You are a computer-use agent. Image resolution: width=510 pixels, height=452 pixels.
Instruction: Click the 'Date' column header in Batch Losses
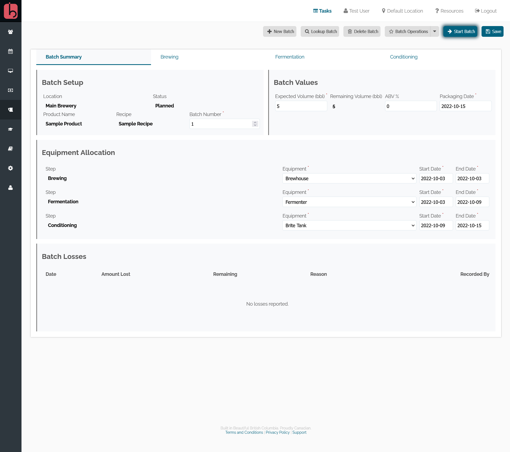pyautogui.click(x=51, y=274)
